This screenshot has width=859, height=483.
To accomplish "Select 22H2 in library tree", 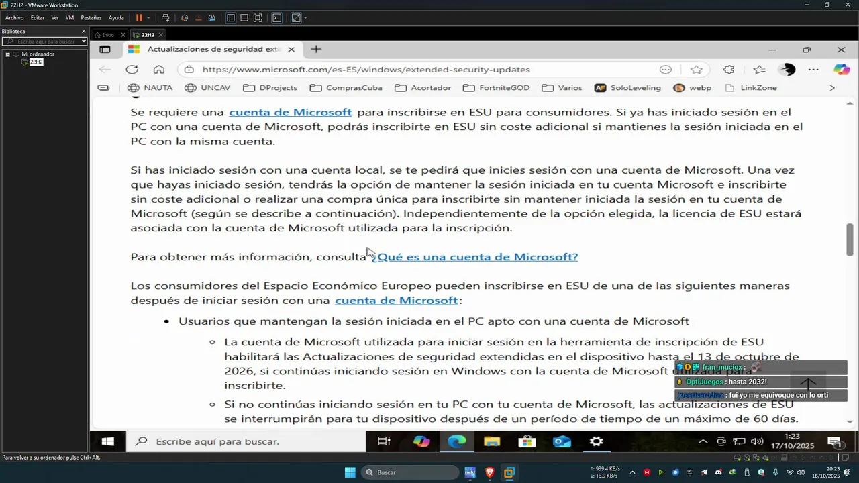I will click(36, 62).
